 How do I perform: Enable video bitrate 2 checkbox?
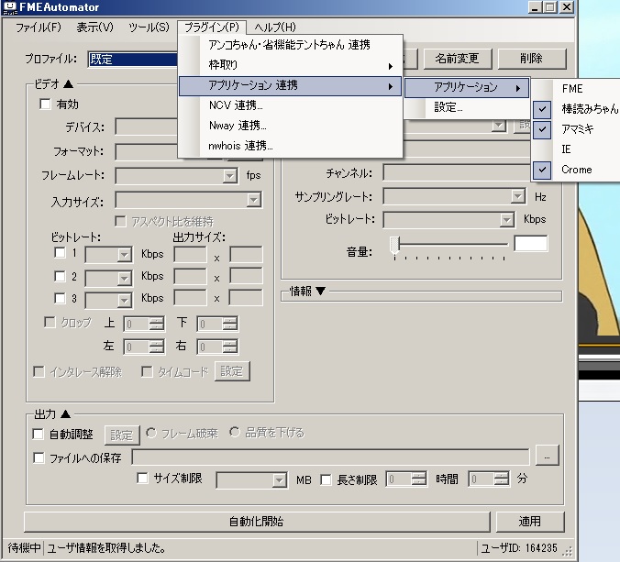(x=60, y=276)
